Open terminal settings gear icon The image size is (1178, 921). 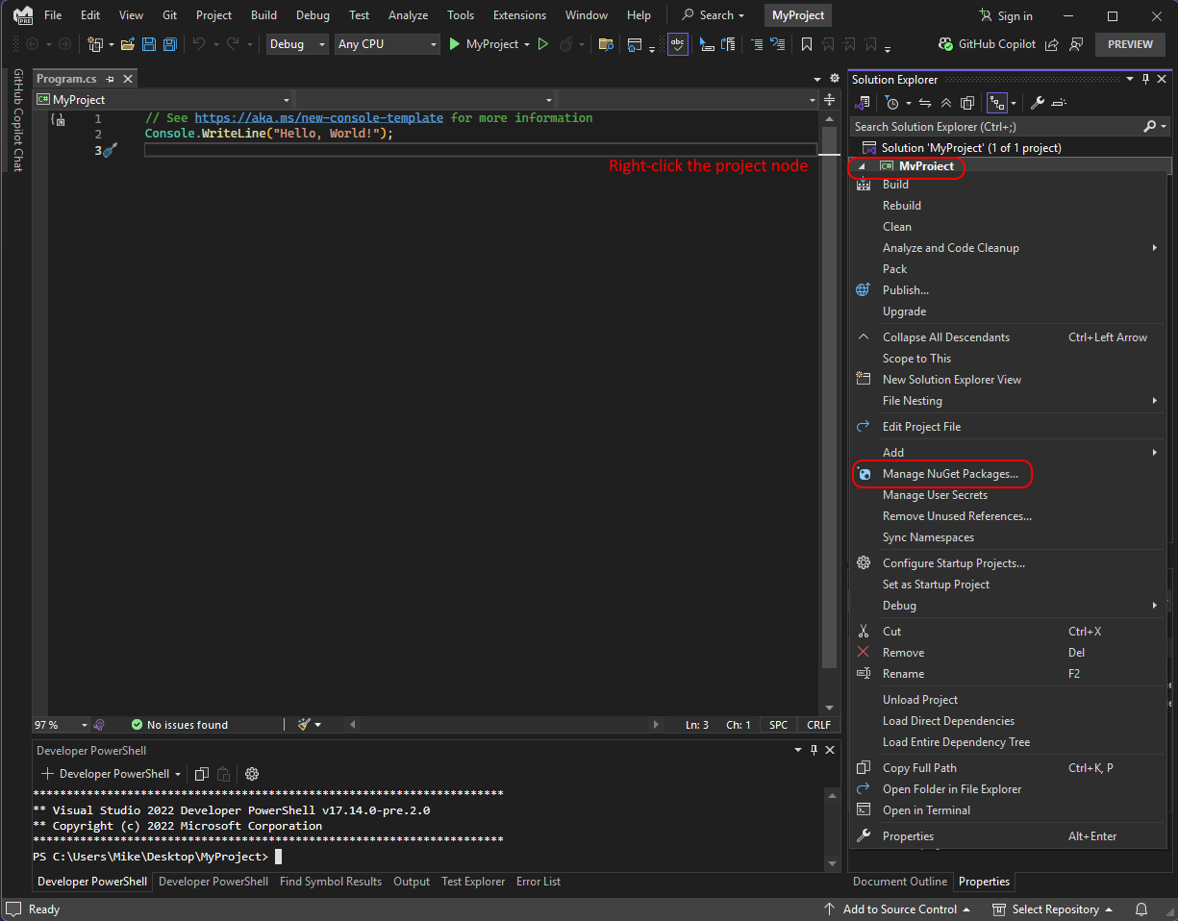252,774
